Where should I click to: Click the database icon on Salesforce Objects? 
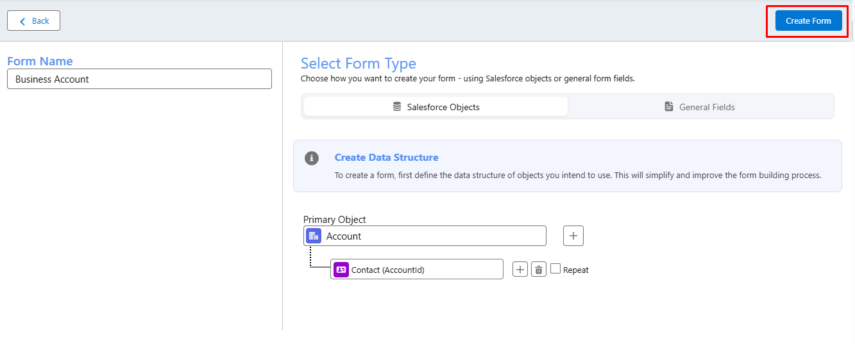pyautogui.click(x=397, y=107)
